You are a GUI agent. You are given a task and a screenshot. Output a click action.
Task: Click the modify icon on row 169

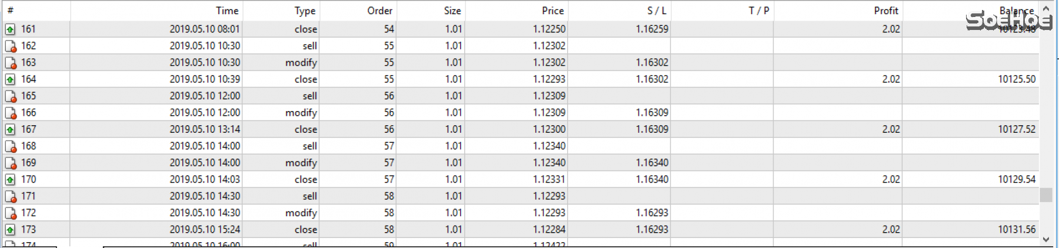click(10, 163)
